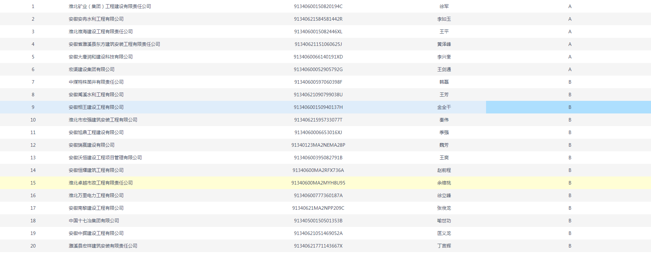The image size is (651, 257).
Task: Select yellow-highlighted 淮北卓越市政工程有限责任公司
Action: 101,183
